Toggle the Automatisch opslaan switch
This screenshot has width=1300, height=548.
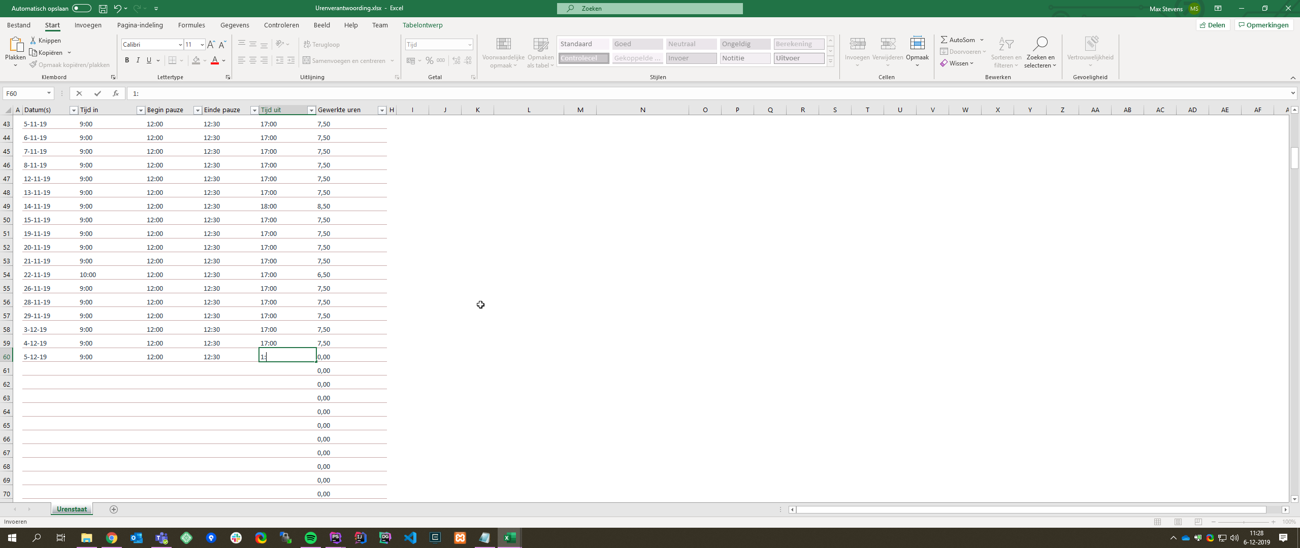point(81,8)
